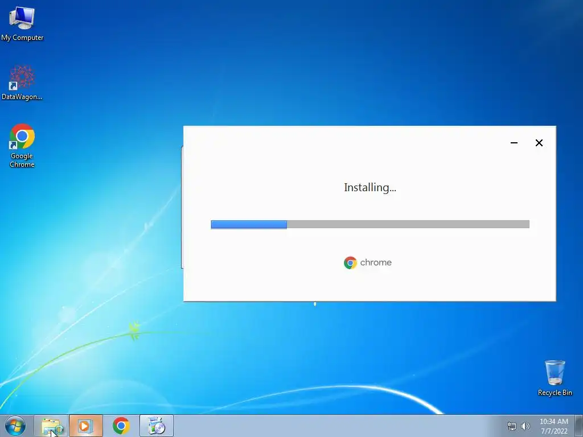The height and width of the screenshot is (437, 583).
Task: Launch Google Chrome desktop shortcut
Action: coord(22,146)
